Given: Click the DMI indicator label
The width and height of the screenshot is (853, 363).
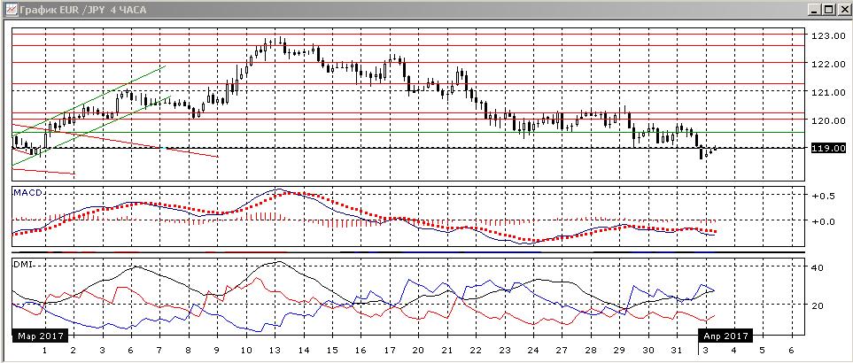Looking at the screenshot, I should pyautogui.click(x=23, y=263).
